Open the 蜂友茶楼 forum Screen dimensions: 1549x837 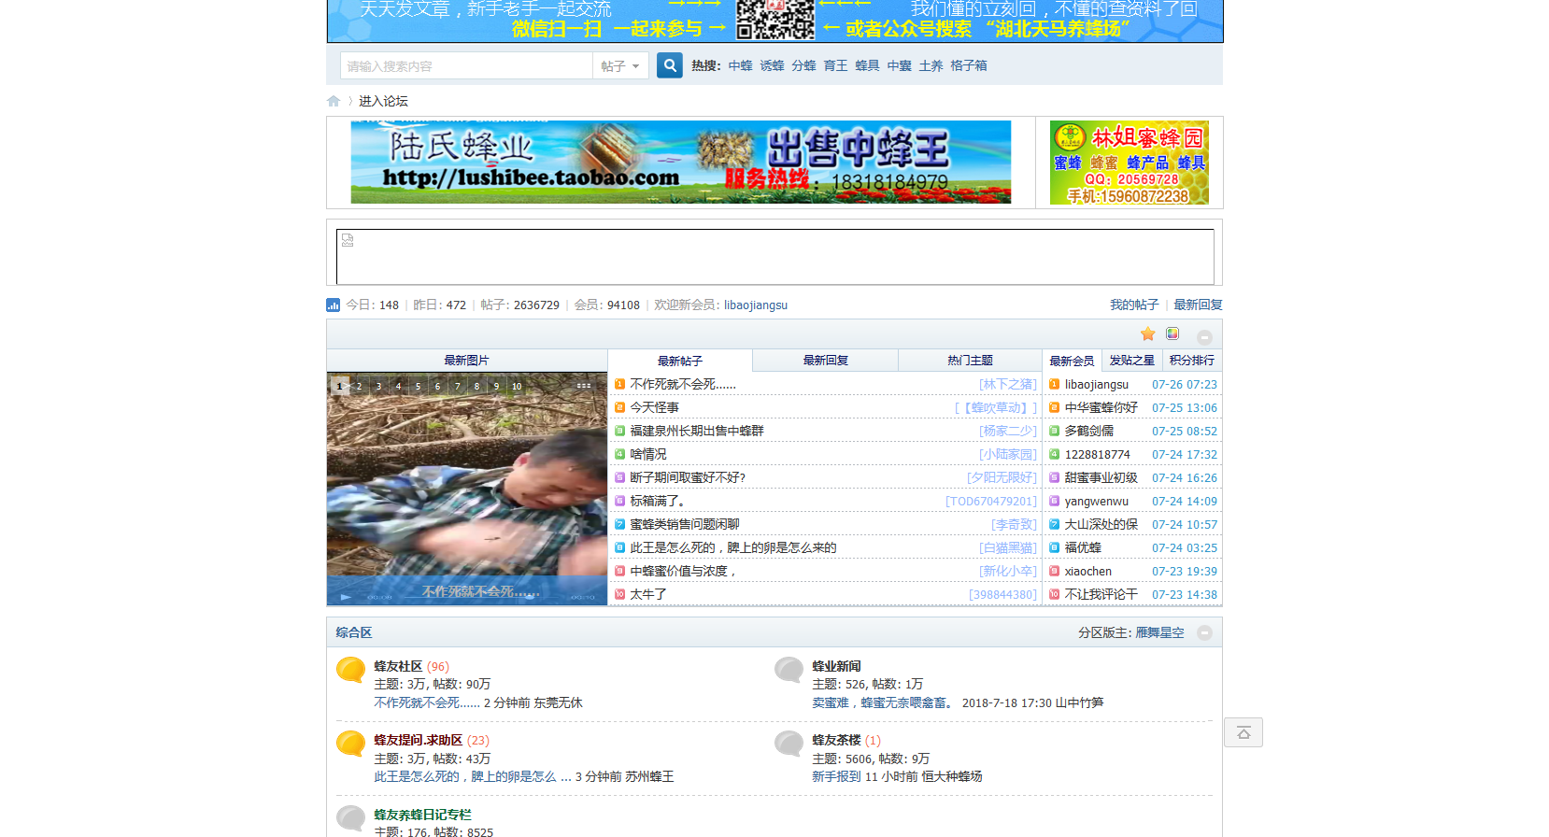(836, 741)
